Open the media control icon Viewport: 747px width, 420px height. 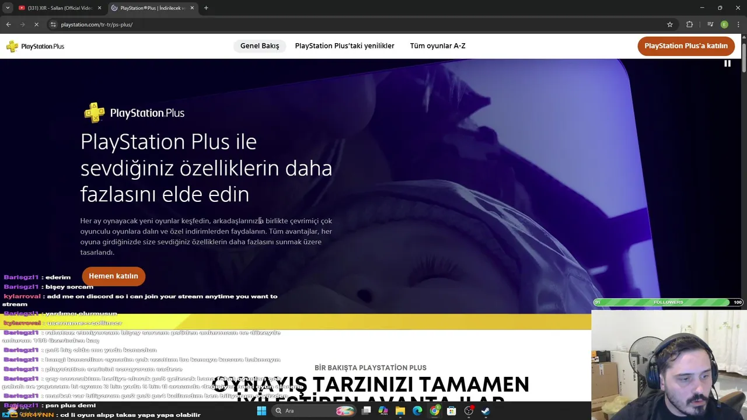tap(710, 24)
